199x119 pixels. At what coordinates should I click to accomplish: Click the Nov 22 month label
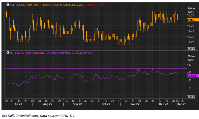[x=135, y=104]
